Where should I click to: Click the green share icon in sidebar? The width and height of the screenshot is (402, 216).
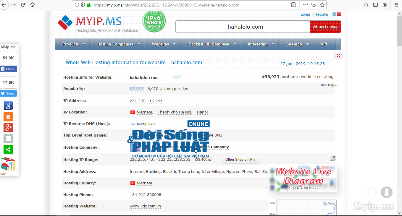(8, 150)
